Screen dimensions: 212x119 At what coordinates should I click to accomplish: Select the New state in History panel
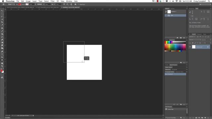tap(175, 16)
